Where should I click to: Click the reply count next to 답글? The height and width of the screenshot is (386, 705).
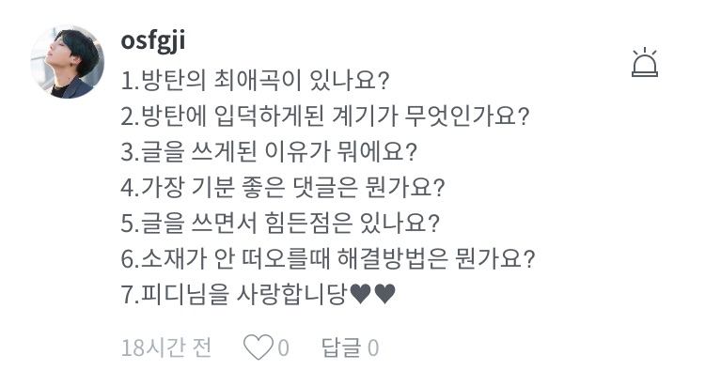[373, 348]
